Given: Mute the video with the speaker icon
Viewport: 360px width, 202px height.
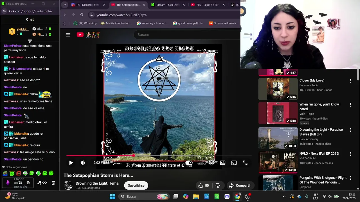Looking at the screenshot, I should (x=83, y=163).
